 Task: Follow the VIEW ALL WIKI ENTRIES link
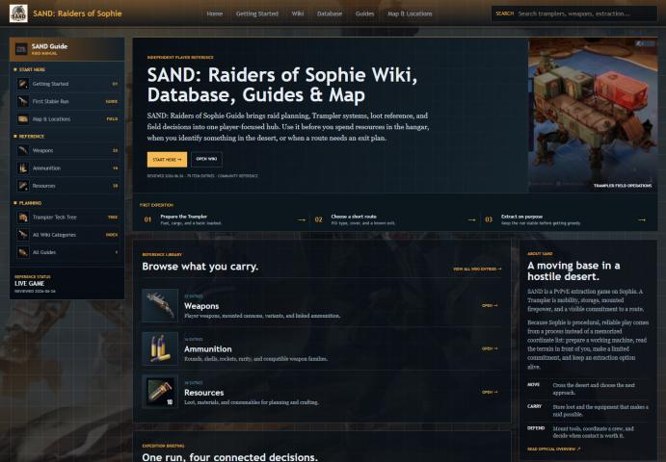click(477, 269)
